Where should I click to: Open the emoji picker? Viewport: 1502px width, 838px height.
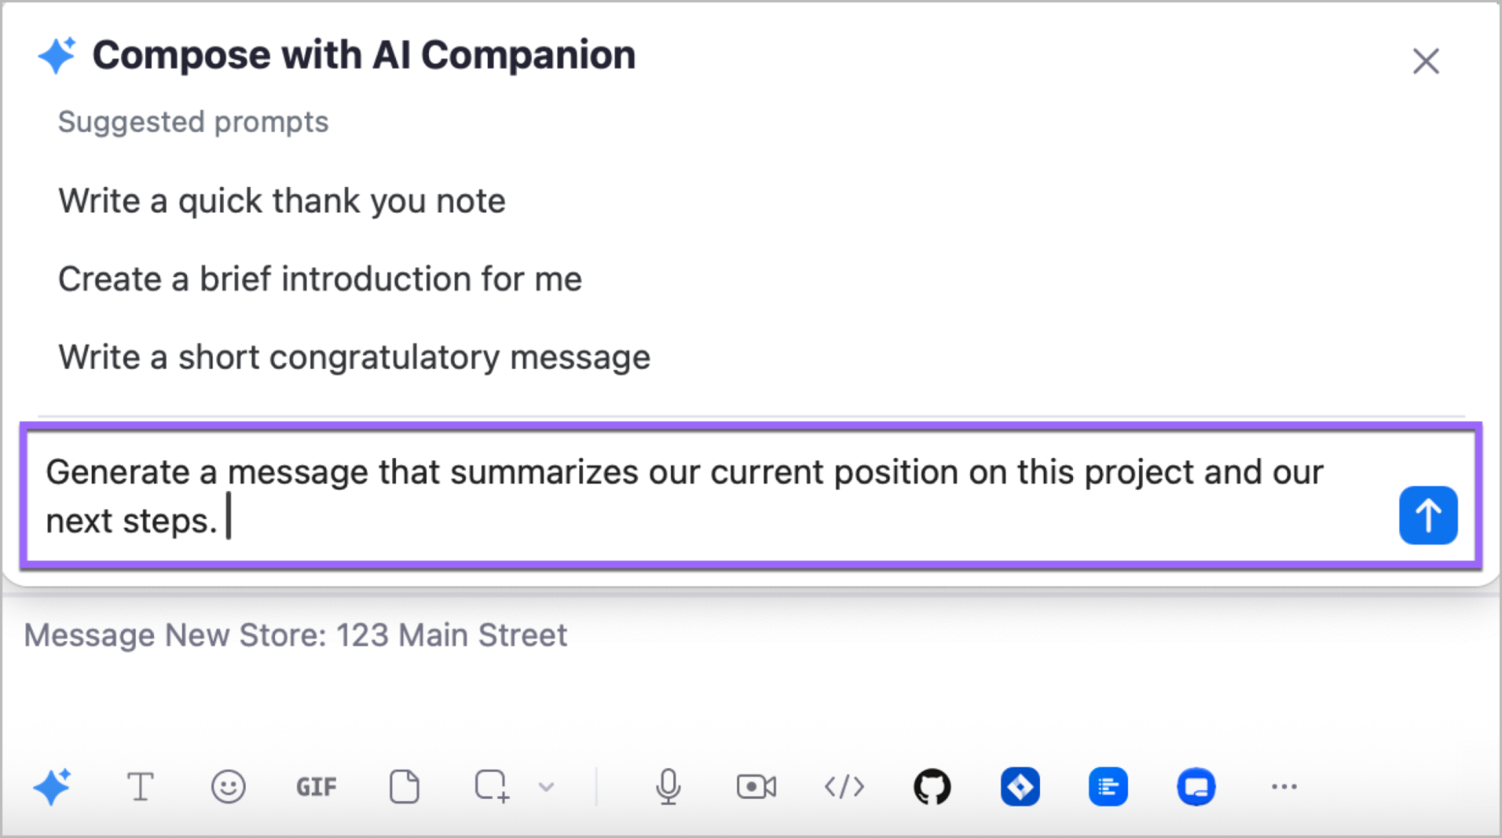229,786
